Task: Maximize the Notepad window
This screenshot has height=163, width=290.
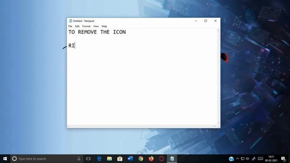Action: click(206, 21)
